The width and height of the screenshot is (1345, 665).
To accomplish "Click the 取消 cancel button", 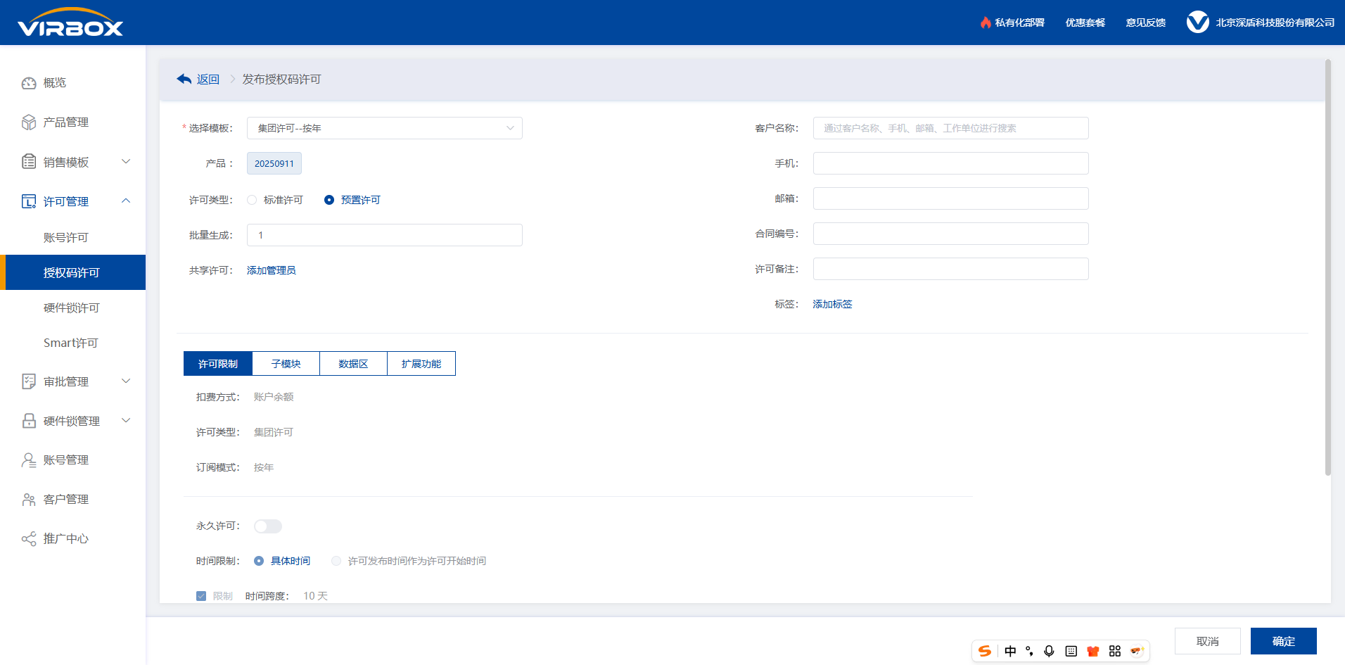I will pos(1208,641).
